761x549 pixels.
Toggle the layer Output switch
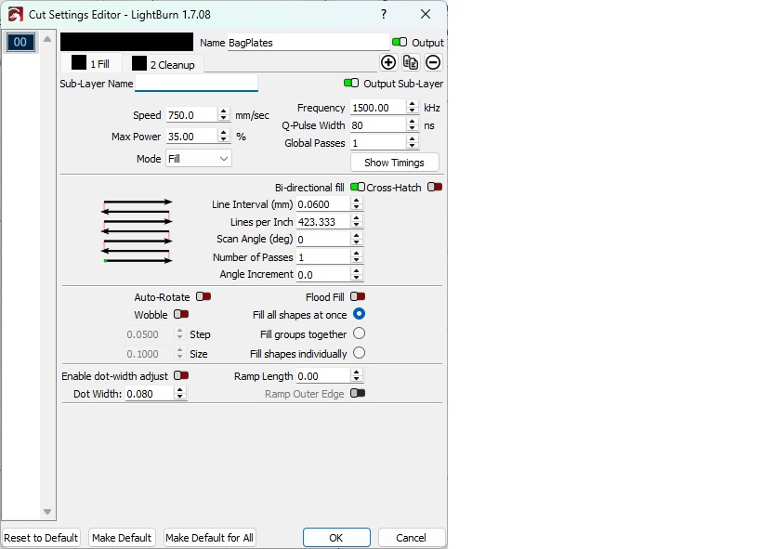click(400, 42)
